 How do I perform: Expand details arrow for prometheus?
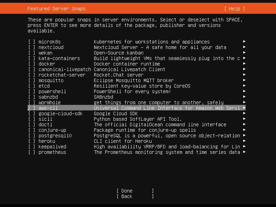point(244,152)
